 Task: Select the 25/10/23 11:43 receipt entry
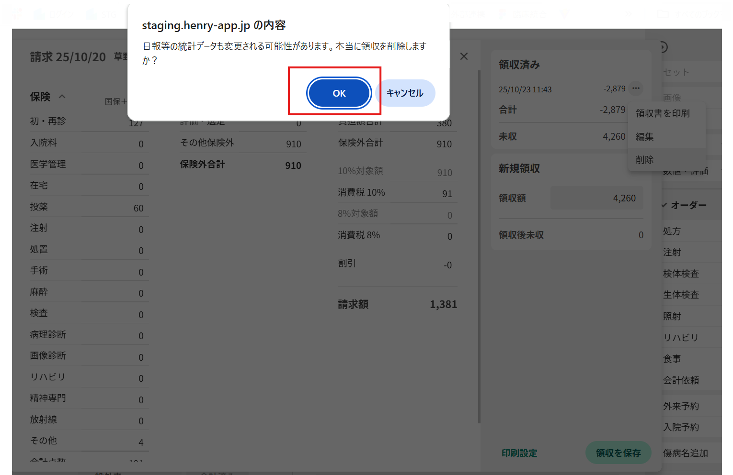(x=525, y=89)
